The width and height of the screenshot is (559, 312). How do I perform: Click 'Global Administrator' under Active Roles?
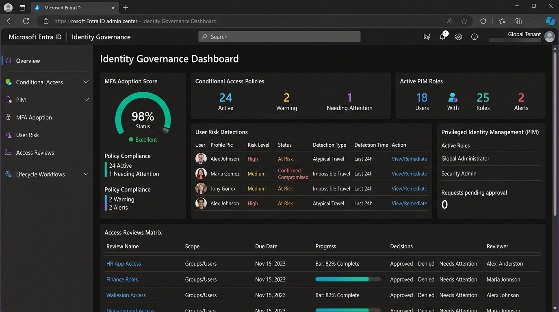pos(465,158)
